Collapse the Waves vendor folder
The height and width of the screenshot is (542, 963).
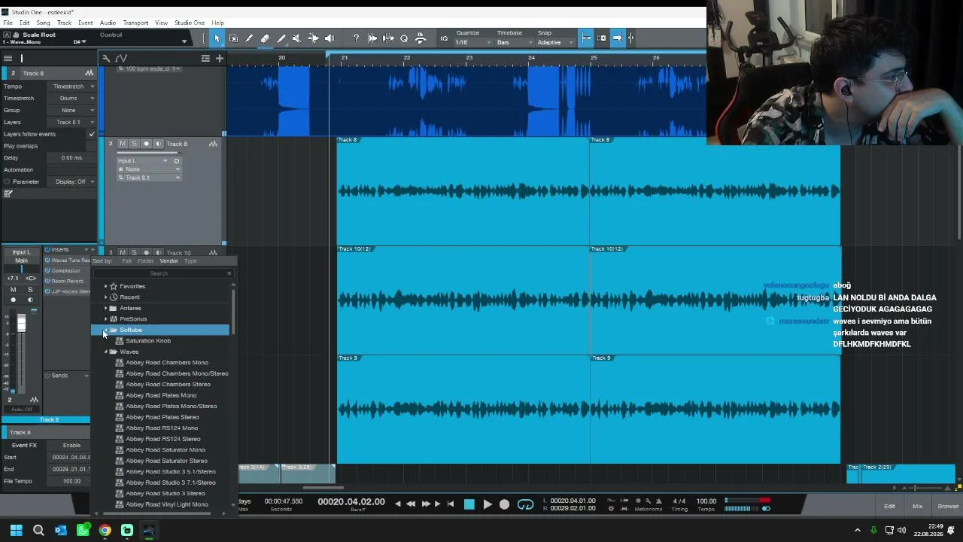[x=105, y=352]
